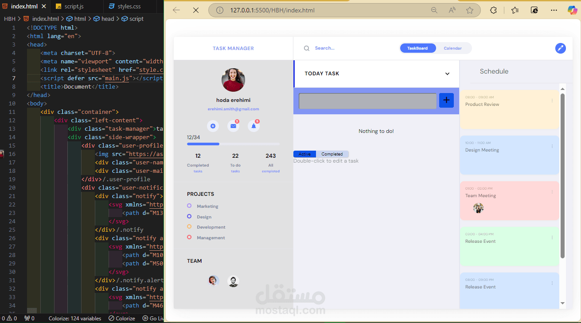Open the settings gear under profile
This screenshot has width=581, height=323.
coord(213,126)
